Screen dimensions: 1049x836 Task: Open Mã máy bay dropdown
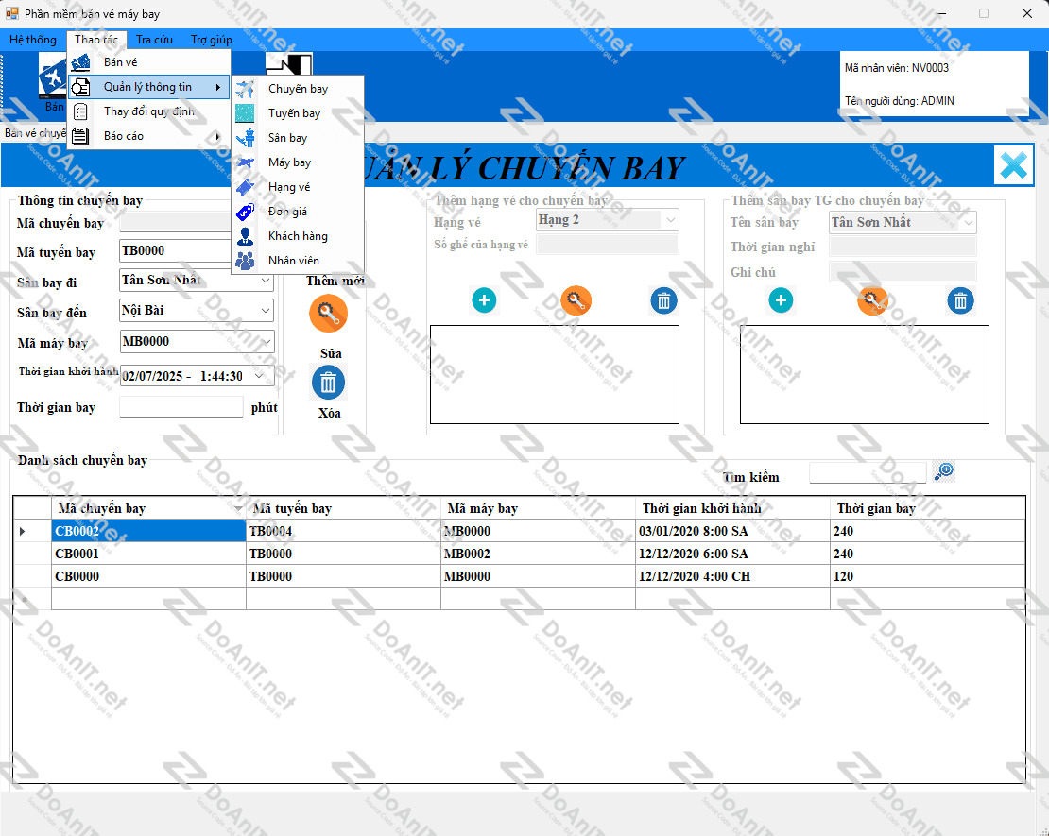tap(265, 342)
